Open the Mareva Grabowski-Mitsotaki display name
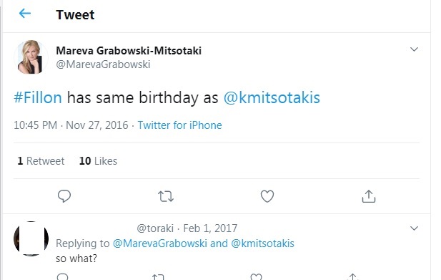441x280 pixels. [129, 51]
